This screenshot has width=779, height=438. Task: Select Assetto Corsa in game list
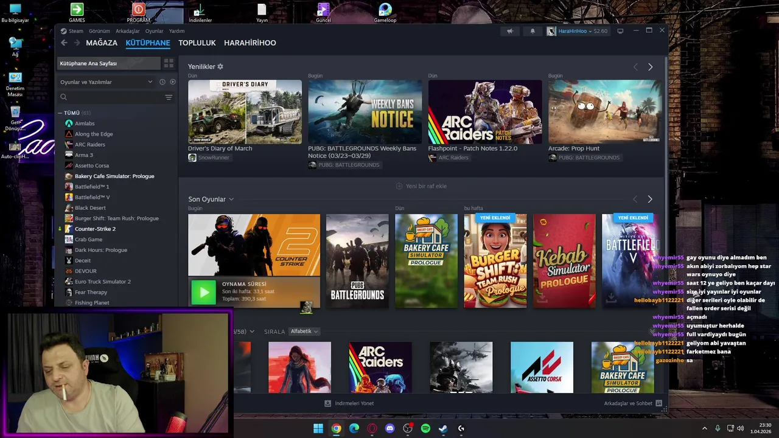pyautogui.click(x=92, y=165)
